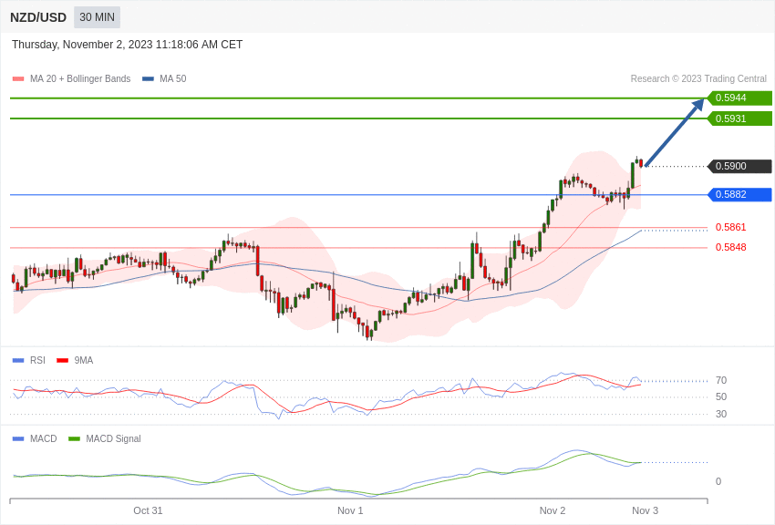Select the 0.5931 resistance price tag
This screenshot has width=775, height=525.
pos(739,118)
